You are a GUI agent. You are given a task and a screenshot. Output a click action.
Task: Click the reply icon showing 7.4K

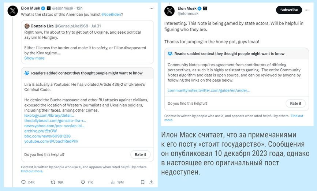23,182
